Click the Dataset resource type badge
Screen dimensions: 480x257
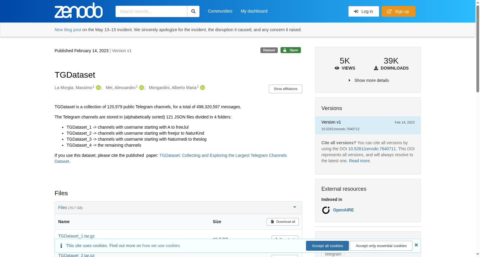(269, 50)
